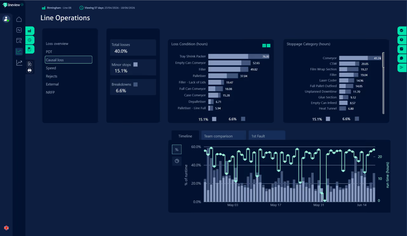The height and width of the screenshot is (236, 407).
Task: Select Speed in the loss menu
Action: (x=51, y=68)
